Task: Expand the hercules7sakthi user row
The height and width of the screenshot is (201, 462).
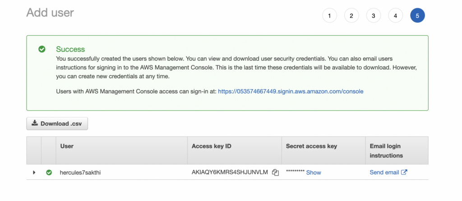Action: click(x=34, y=173)
